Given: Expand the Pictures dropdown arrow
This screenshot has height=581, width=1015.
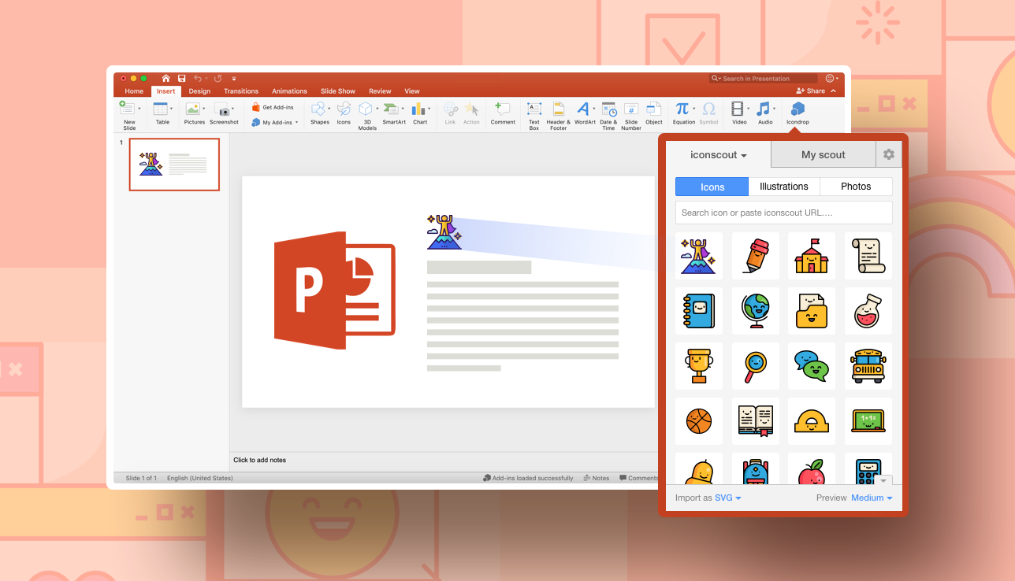Looking at the screenshot, I should (203, 109).
